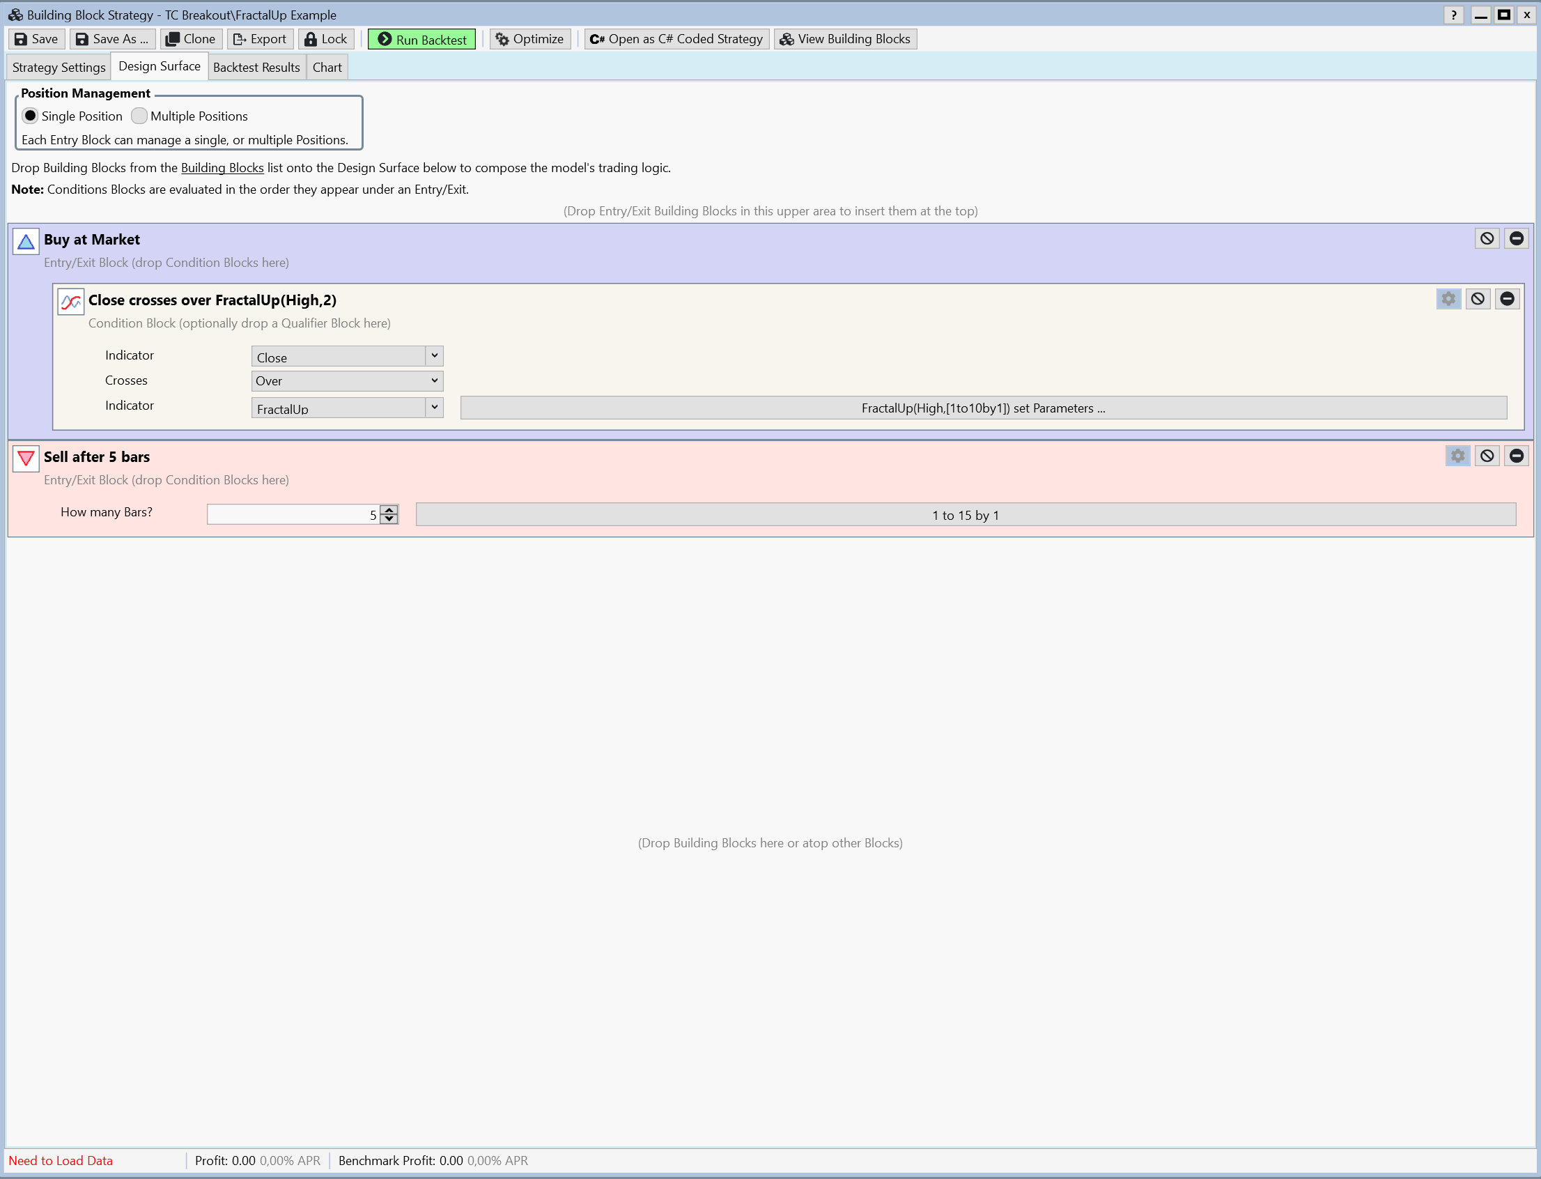
Task: Select the Run Backtest toolbar icon
Action: (x=421, y=38)
